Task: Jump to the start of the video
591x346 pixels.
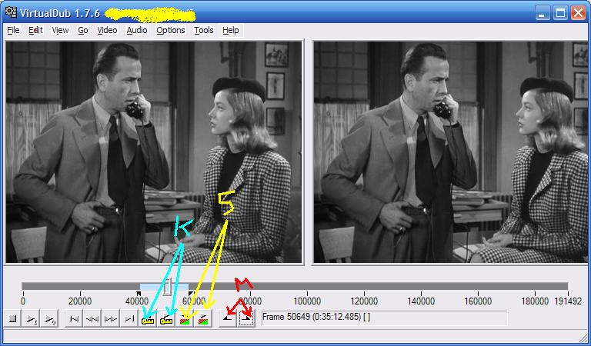Action: click(x=74, y=318)
